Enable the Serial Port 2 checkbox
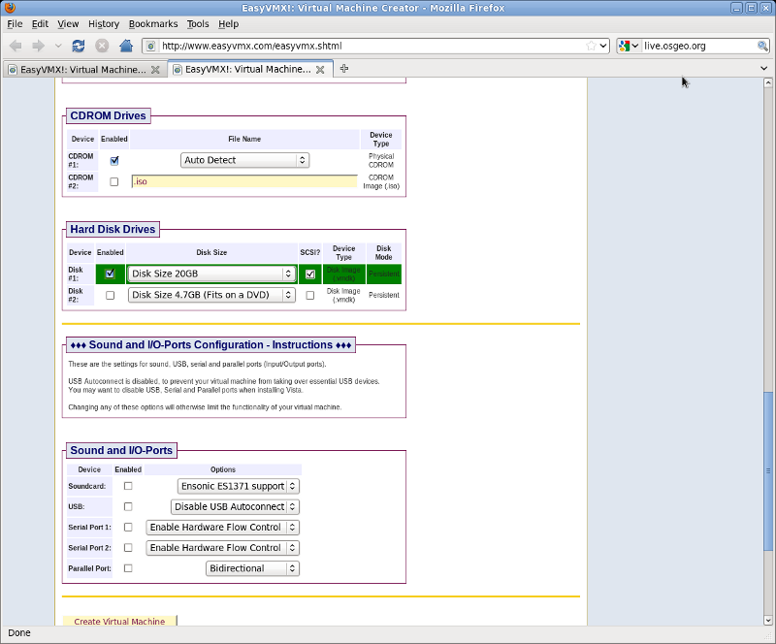The image size is (776, 644). (128, 547)
